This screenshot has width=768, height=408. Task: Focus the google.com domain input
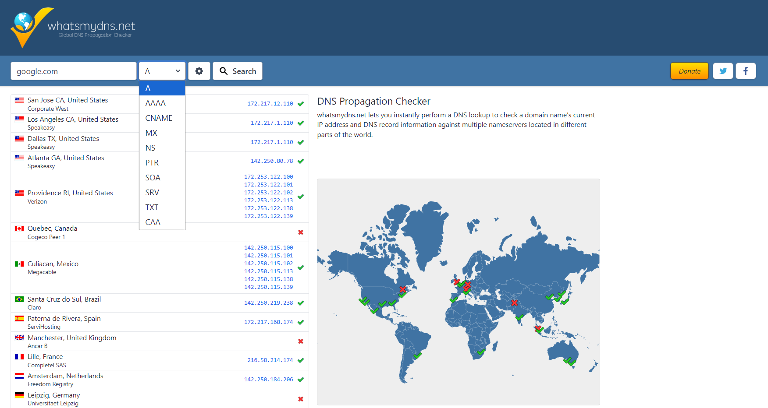click(74, 71)
